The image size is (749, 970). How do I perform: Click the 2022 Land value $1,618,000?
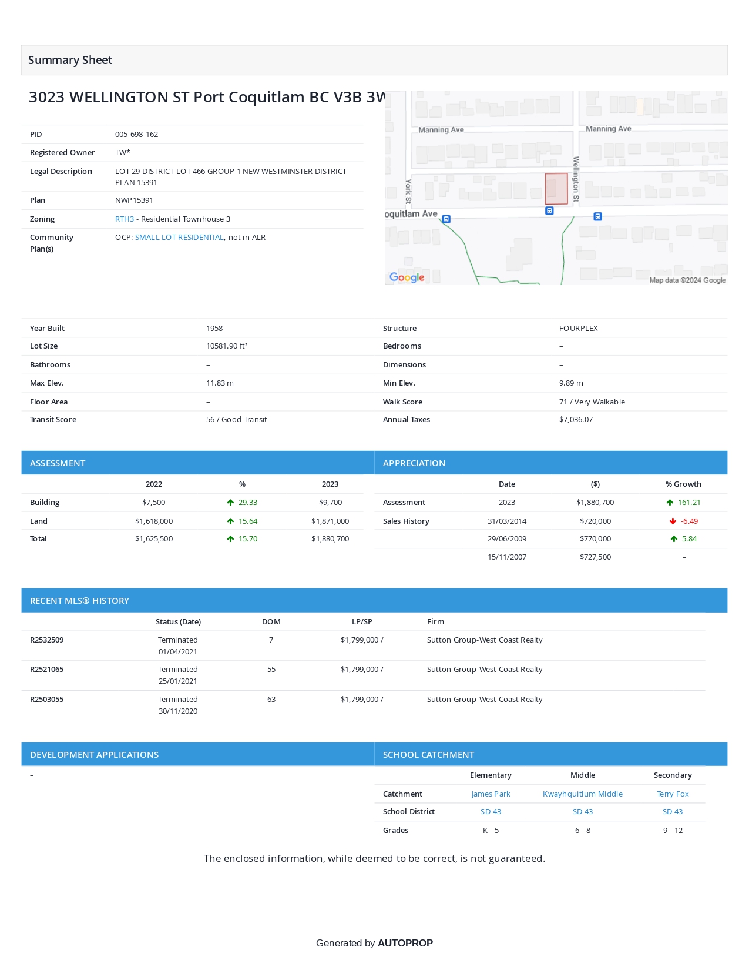pyautogui.click(x=154, y=521)
